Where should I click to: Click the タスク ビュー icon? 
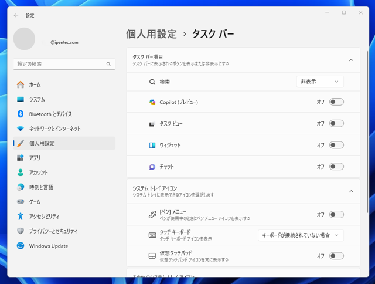(152, 124)
